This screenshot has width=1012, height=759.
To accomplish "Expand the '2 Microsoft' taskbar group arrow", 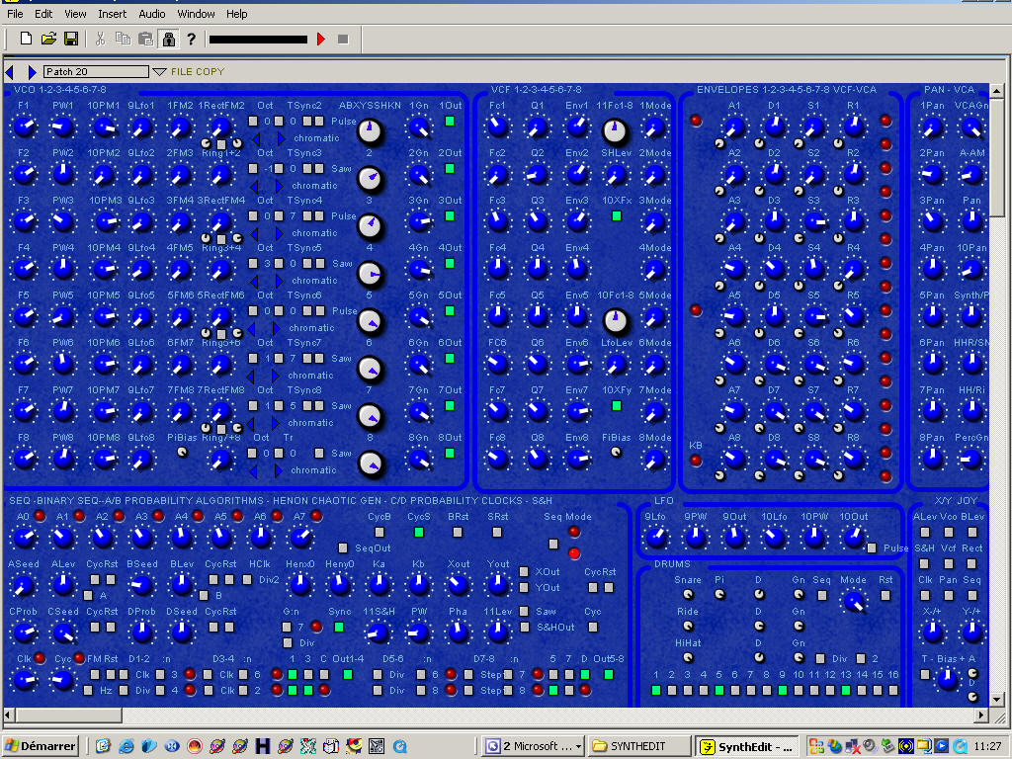I will [x=578, y=747].
